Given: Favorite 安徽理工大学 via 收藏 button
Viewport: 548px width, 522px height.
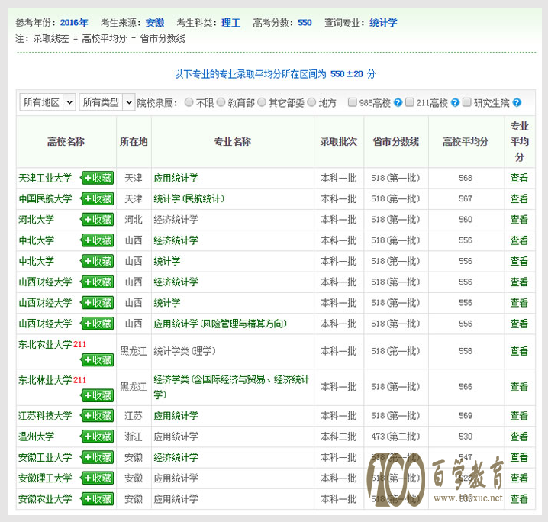Looking at the screenshot, I should (98, 478).
